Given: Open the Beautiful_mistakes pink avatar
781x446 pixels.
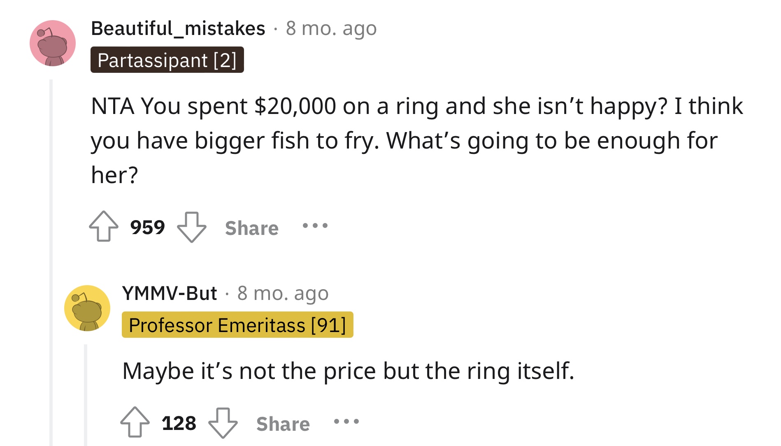Looking at the screenshot, I should pos(53,43).
